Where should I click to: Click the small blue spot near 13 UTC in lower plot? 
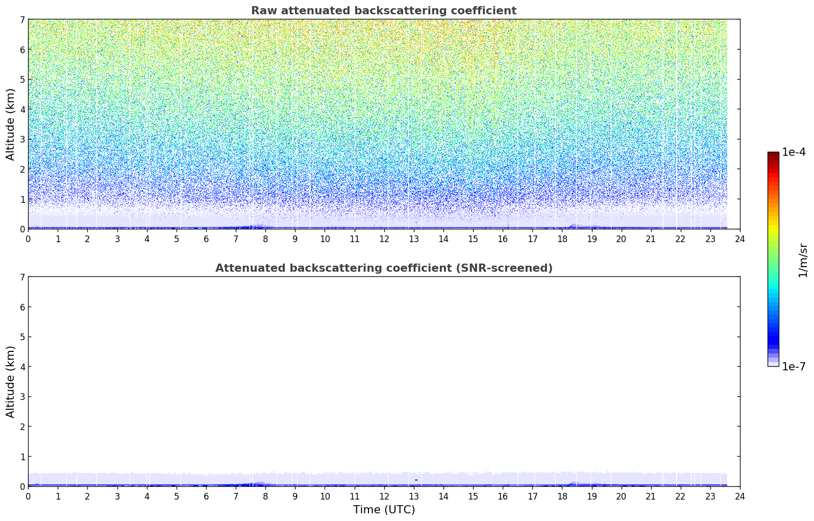pos(416,480)
